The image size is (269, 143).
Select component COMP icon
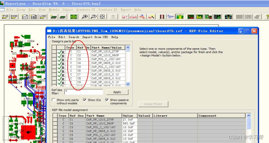point(133,16)
